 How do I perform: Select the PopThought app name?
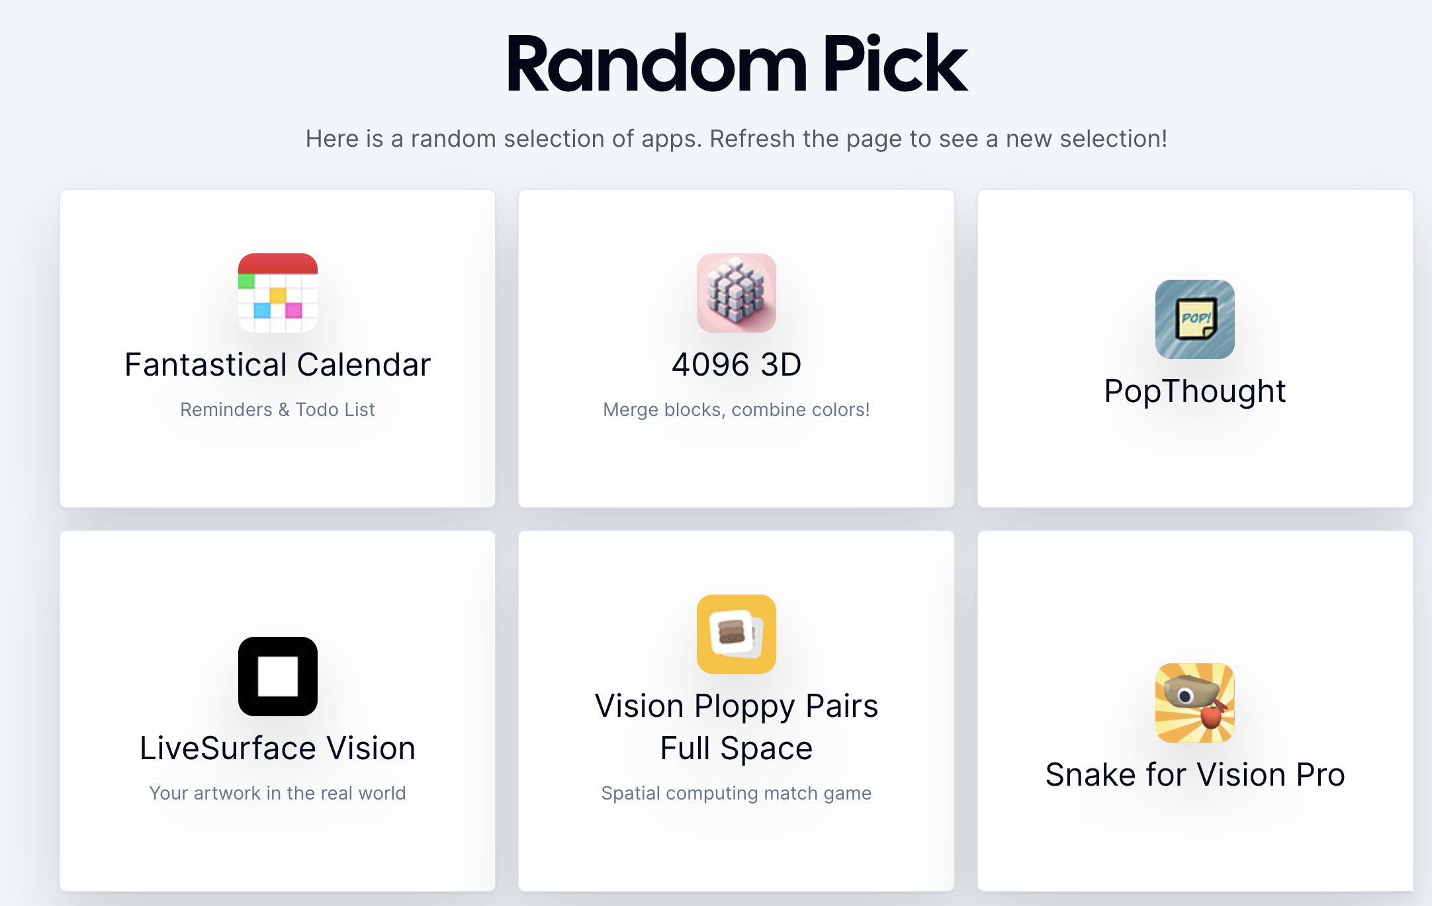pyautogui.click(x=1194, y=391)
